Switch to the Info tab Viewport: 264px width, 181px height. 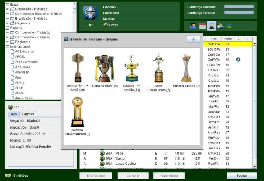(x=14, y=114)
